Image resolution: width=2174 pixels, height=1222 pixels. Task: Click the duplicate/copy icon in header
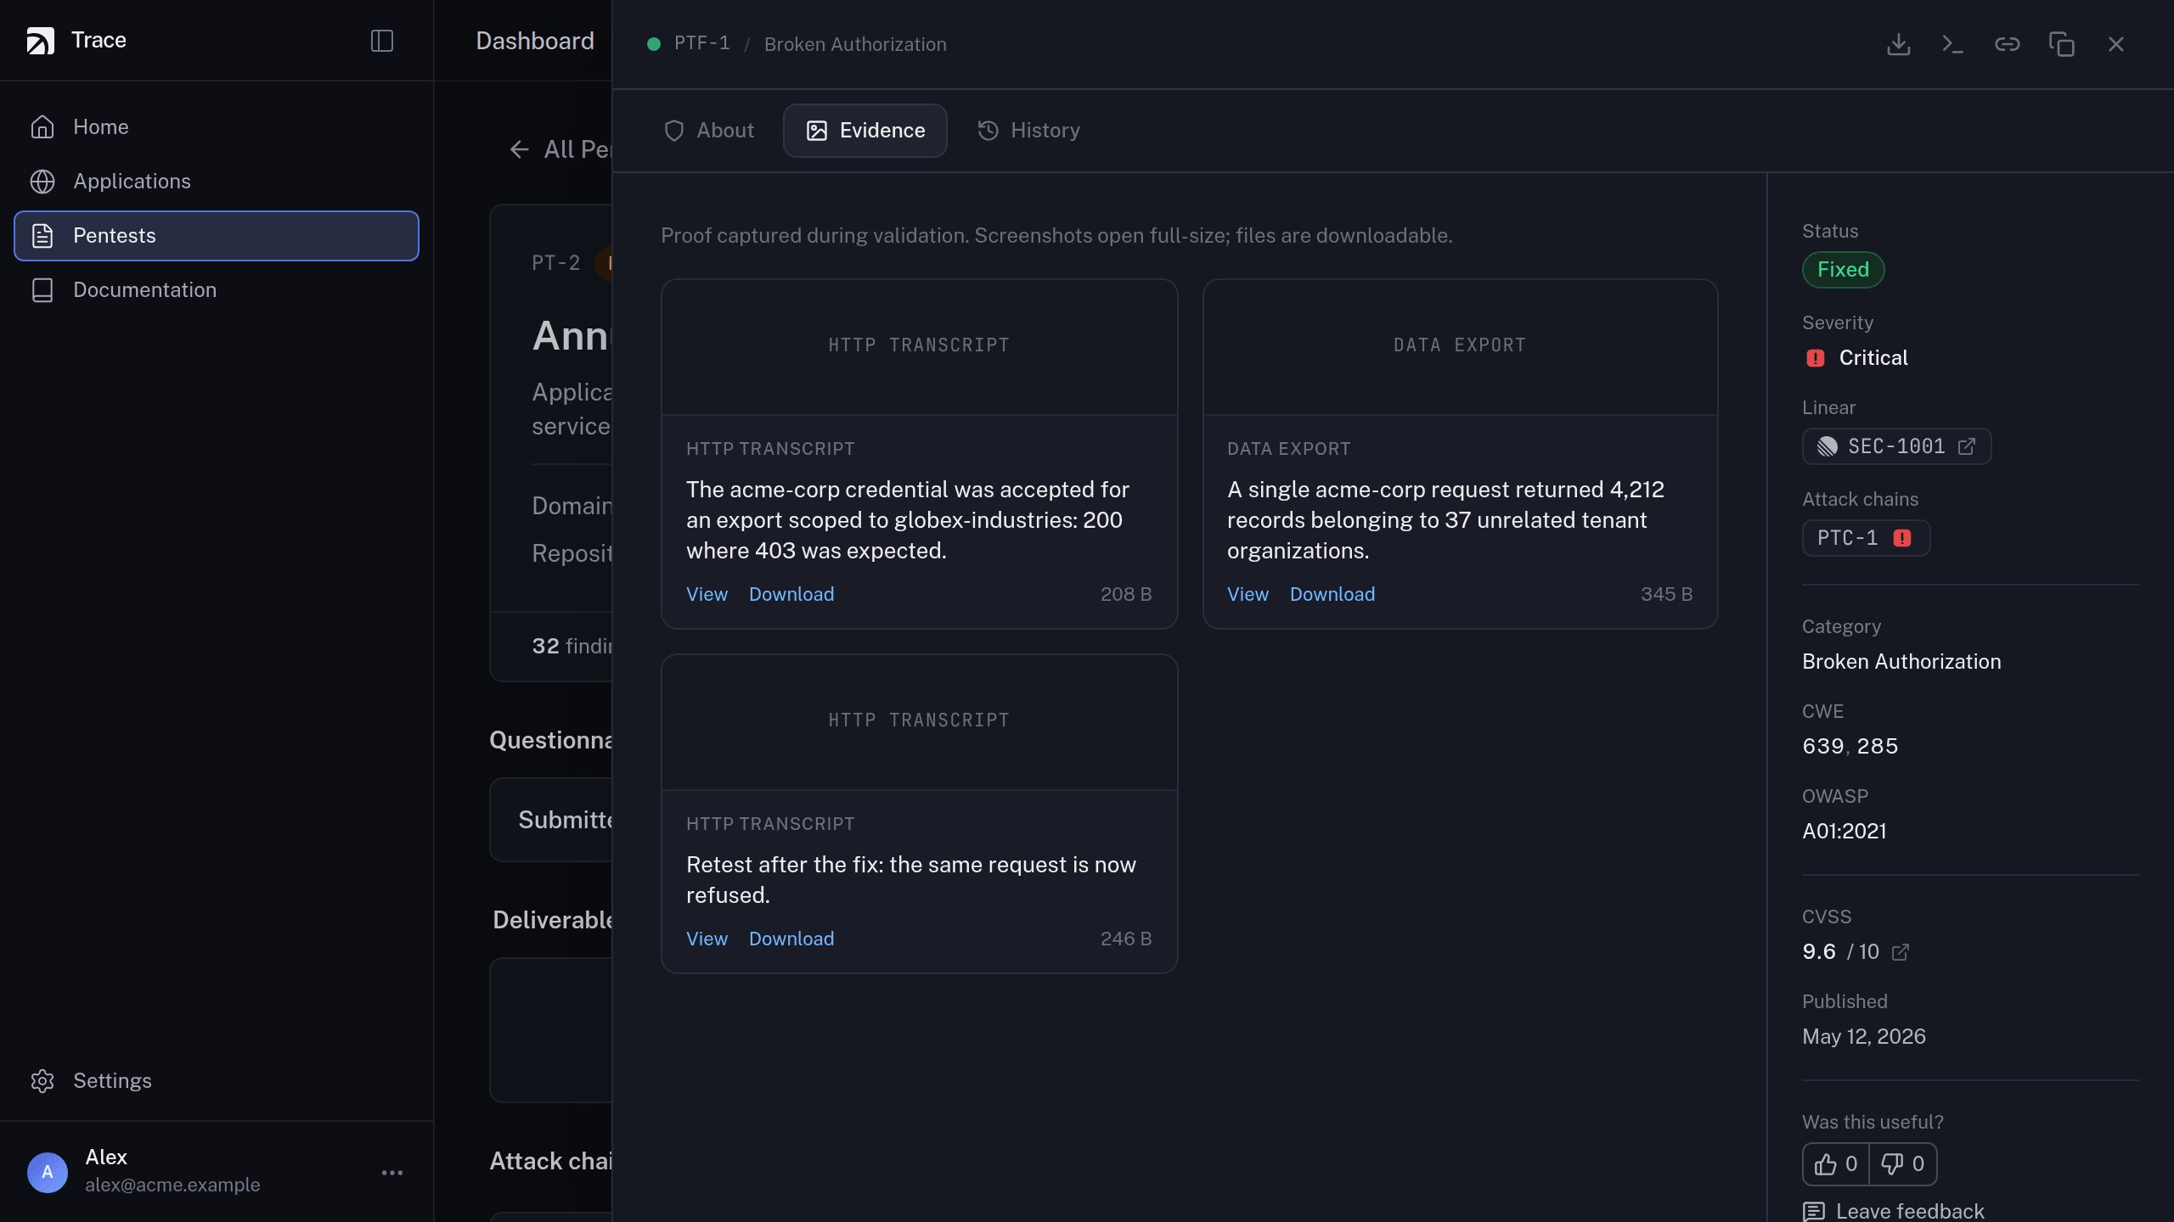click(2061, 44)
